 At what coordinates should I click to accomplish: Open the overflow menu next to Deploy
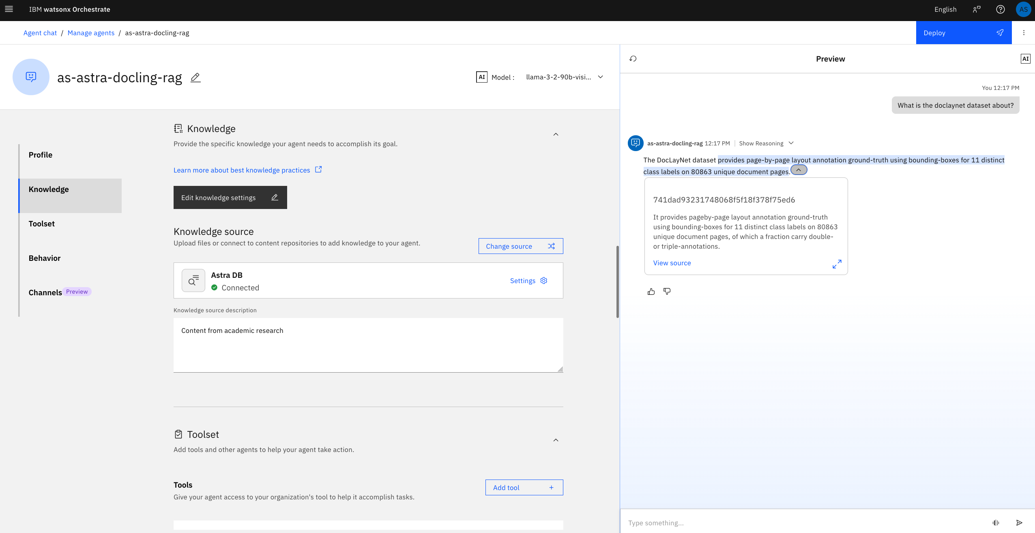point(1024,33)
